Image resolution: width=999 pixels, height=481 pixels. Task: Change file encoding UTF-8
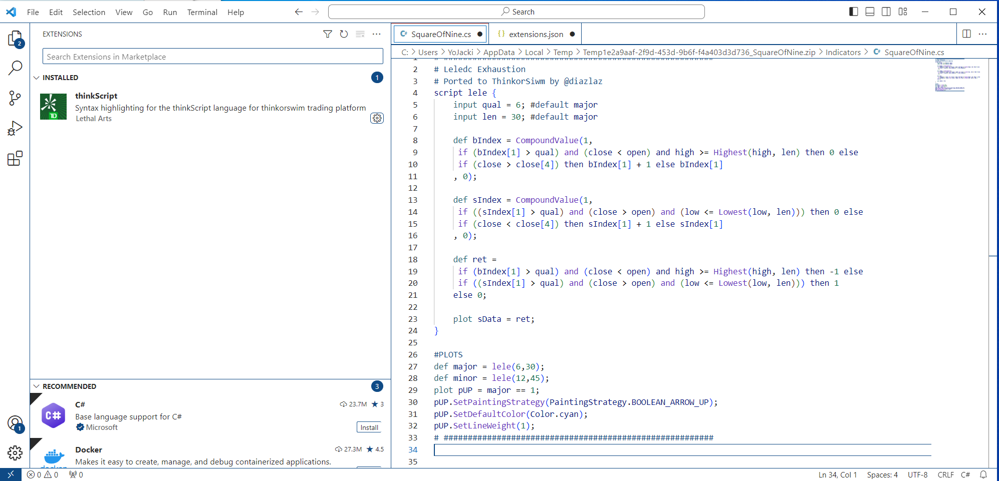tap(917, 474)
